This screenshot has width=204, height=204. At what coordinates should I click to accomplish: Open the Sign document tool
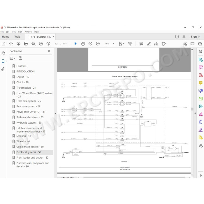coord(156,44)
